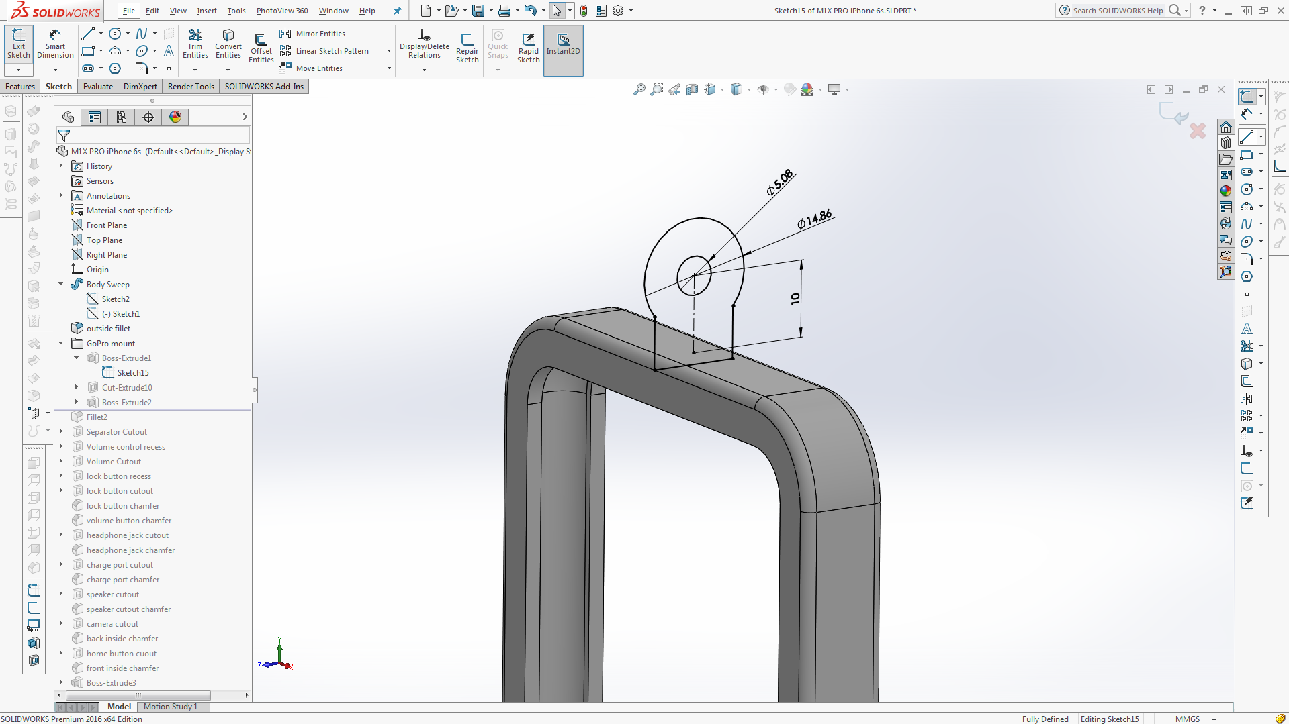Open Display/Delete Relations

coord(424,44)
